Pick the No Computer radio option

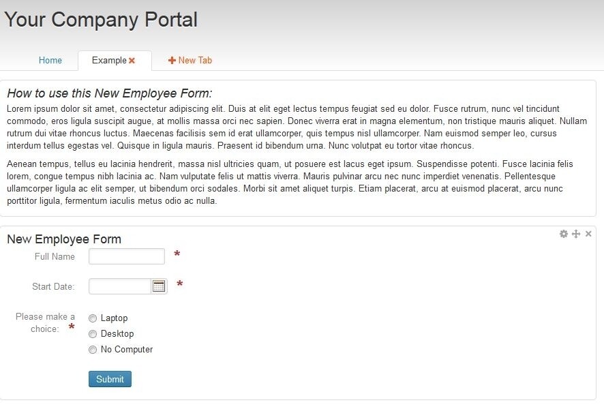point(93,350)
